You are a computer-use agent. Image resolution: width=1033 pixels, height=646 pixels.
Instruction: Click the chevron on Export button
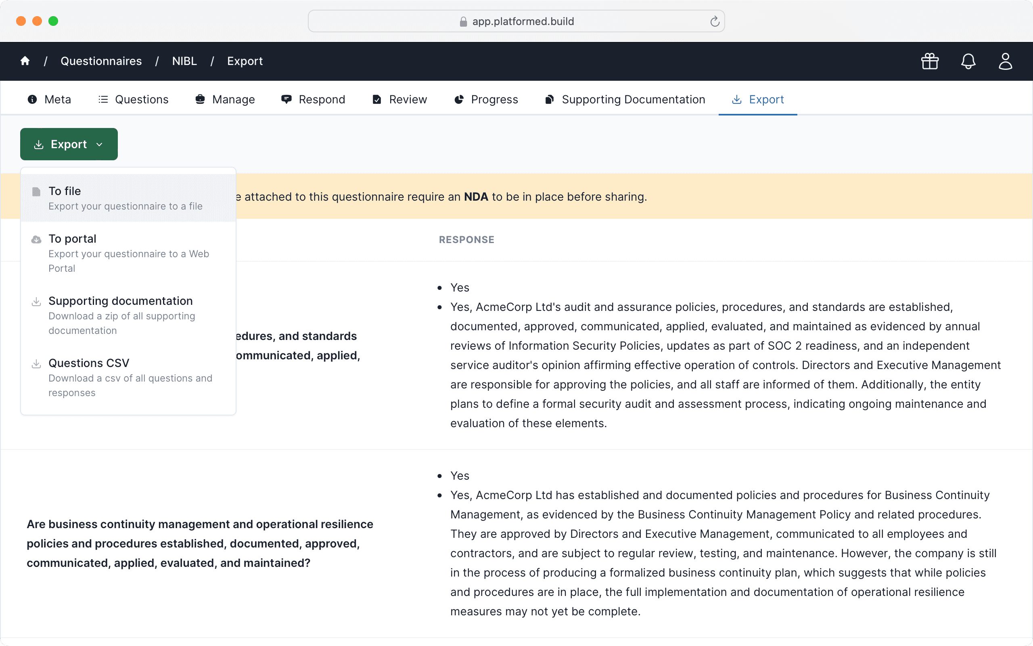(99, 145)
